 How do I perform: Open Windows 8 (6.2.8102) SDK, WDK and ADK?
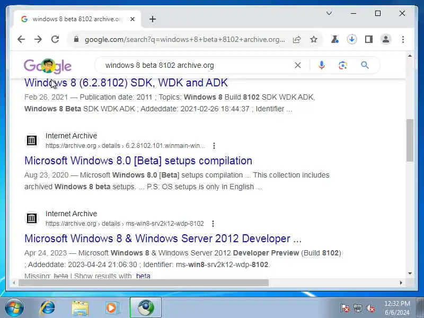pyautogui.click(x=126, y=83)
